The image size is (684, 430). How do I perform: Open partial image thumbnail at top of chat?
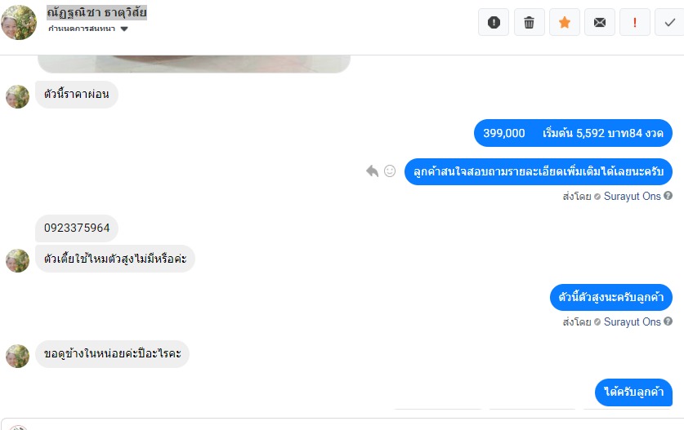[x=194, y=64]
